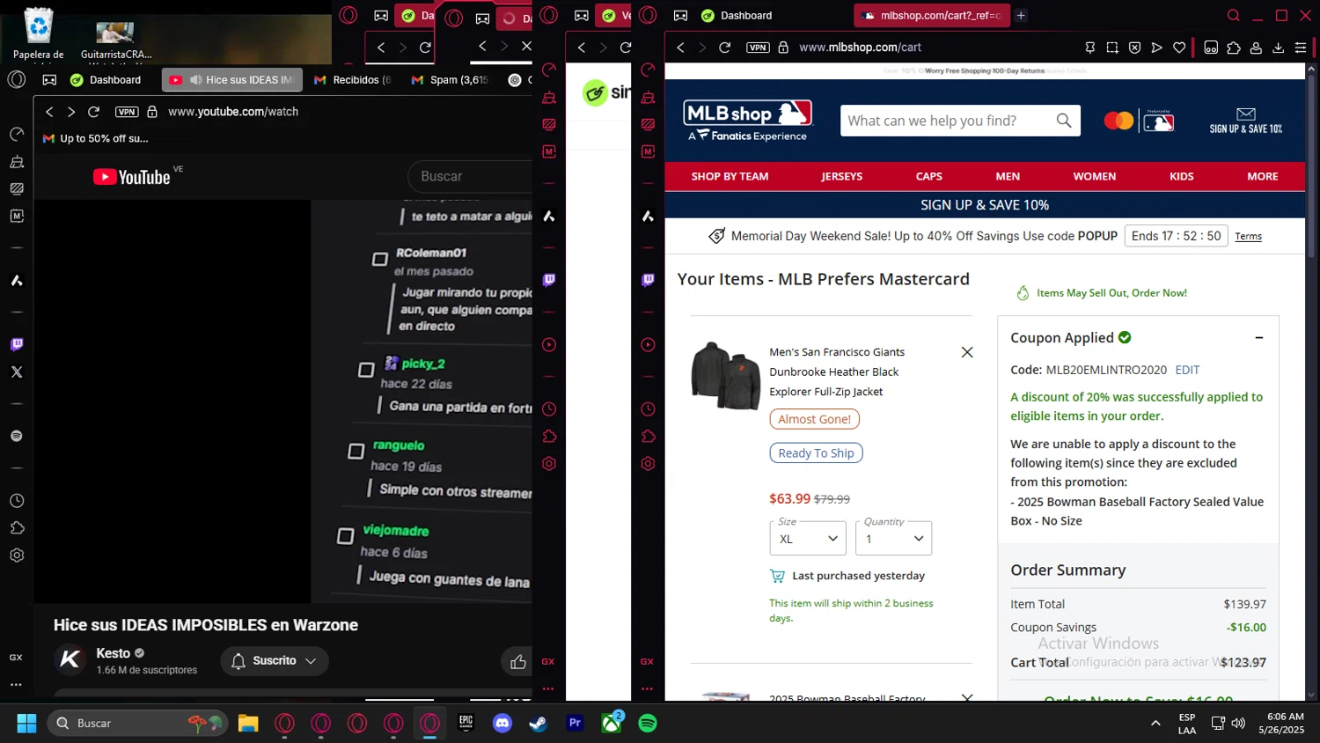Open GX Corner gamepad icon in the MLB Shop window
This screenshot has width=1320, height=743.
pos(680,15)
